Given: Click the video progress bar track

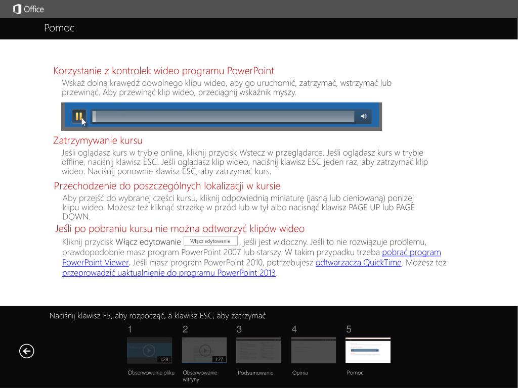Looking at the screenshot, I should pos(223,117).
